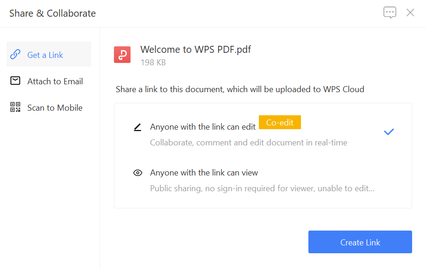This screenshot has height=269, width=426.
Task: Click the chain link icon beside Get a Link
Action: pyautogui.click(x=15, y=54)
